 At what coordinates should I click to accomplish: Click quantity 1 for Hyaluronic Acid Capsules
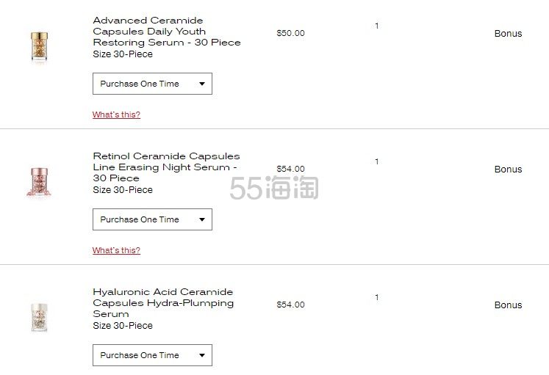click(377, 298)
